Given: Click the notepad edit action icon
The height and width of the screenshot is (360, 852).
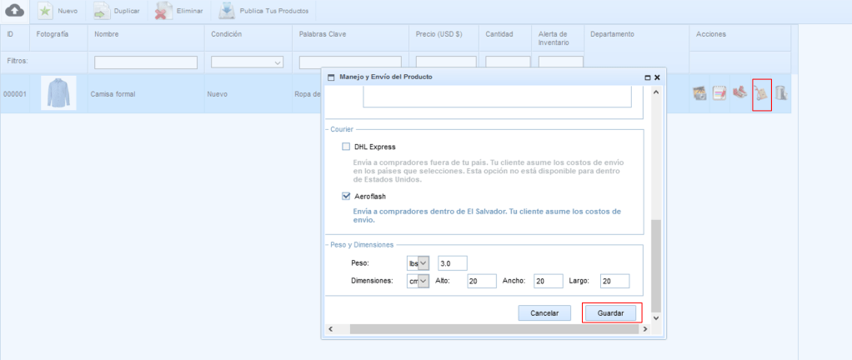Looking at the screenshot, I should click(x=720, y=94).
